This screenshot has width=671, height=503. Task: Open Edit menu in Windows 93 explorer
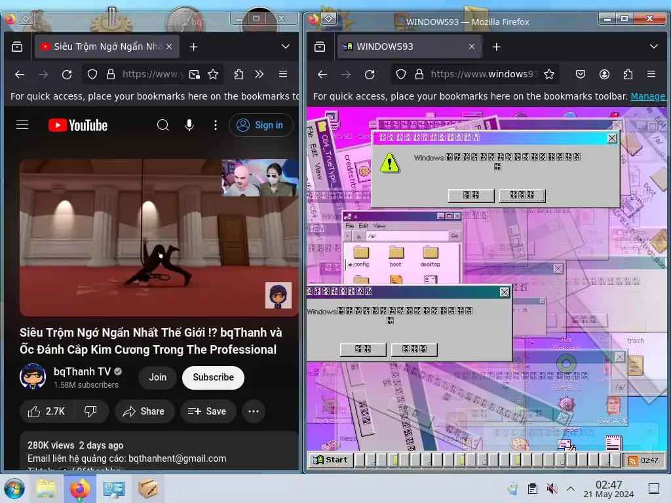click(363, 225)
